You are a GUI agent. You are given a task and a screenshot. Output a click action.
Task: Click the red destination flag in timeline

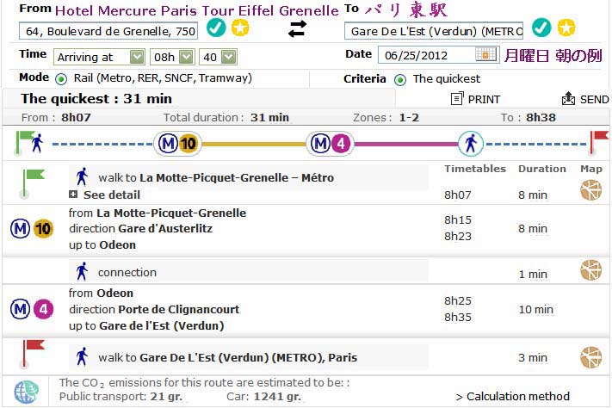(x=599, y=142)
